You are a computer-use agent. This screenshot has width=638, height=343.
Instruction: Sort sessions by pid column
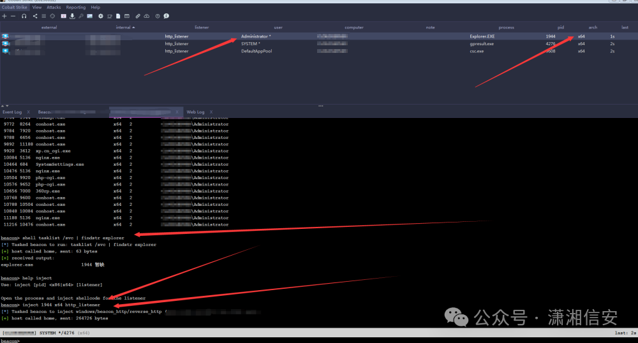pos(561,27)
